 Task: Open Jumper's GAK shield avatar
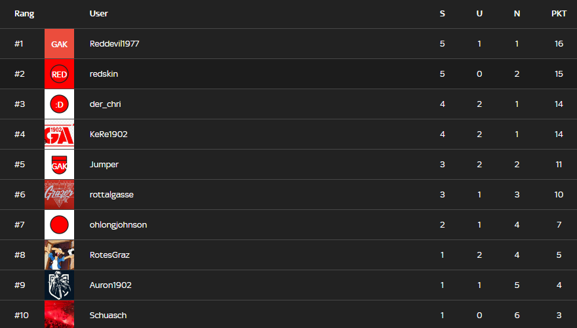(x=59, y=165)
